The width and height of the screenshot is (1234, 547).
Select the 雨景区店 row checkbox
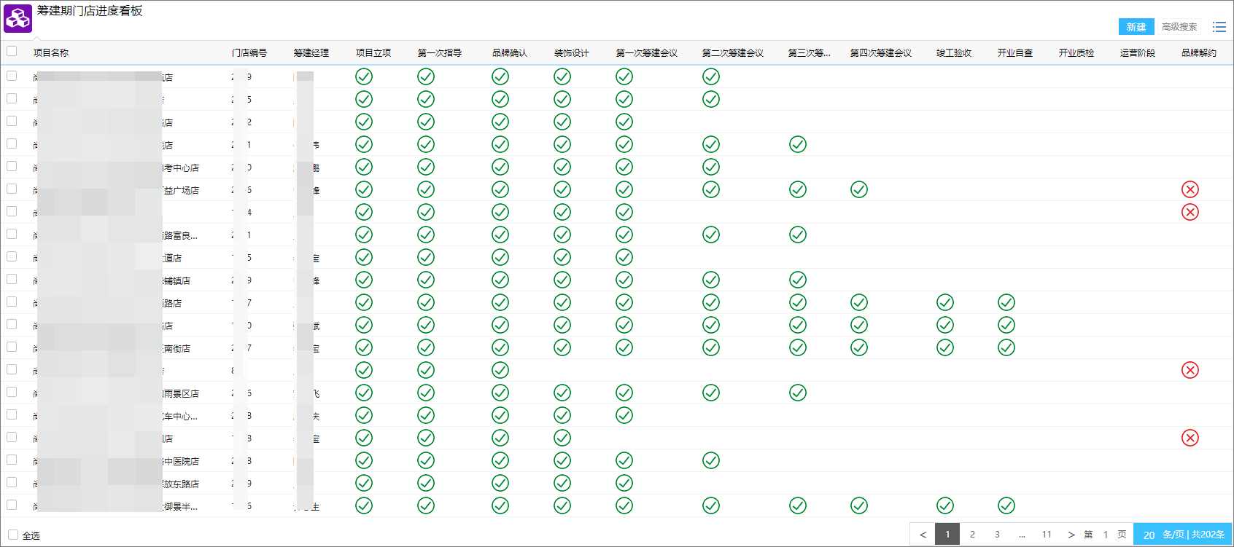(12, 392)
